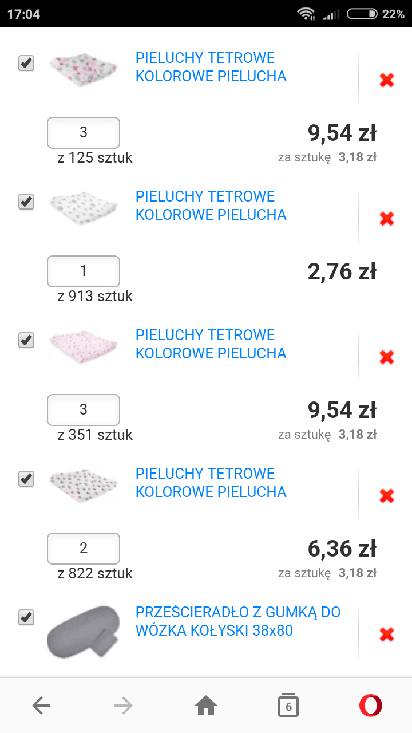Viewport: 412px width, 733px height.
Task: Edit quantity field of 125 sztuk item
Action: (84, 133)
